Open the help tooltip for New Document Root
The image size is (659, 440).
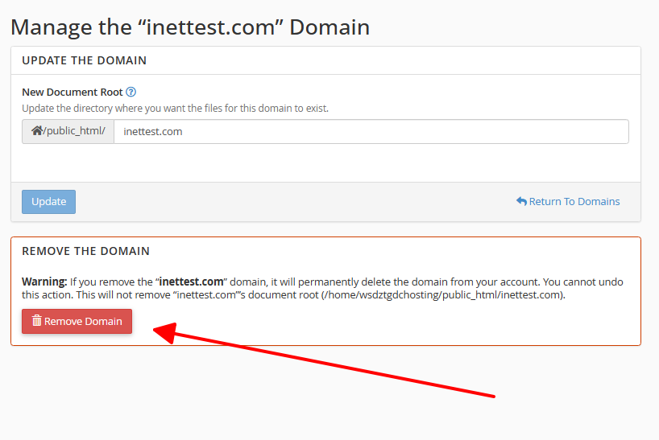pos(131,92)
